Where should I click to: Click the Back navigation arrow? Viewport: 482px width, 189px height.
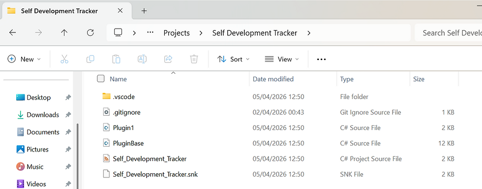coord(12,32)
